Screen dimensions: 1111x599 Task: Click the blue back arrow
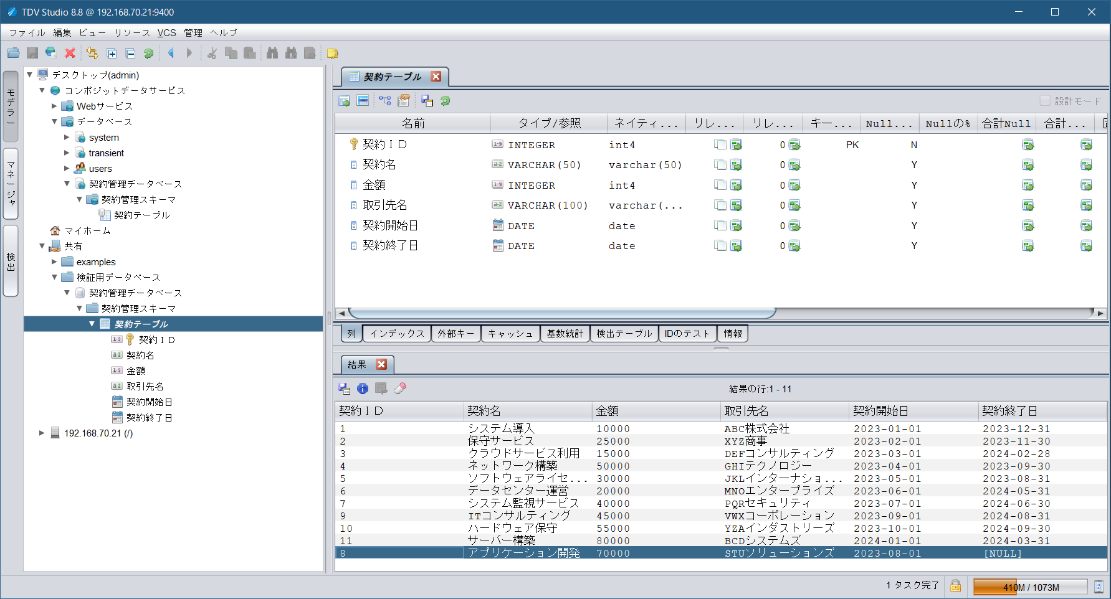[x=171, y=54]
